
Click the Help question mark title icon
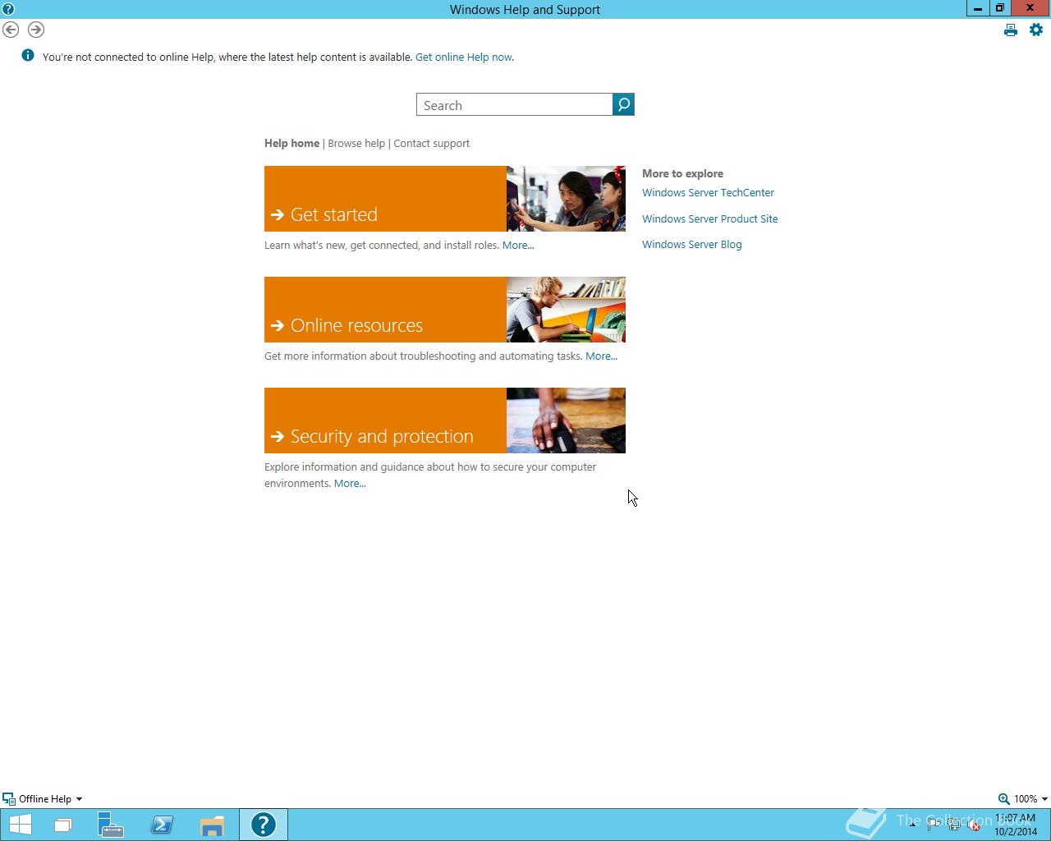pos(7,9)
